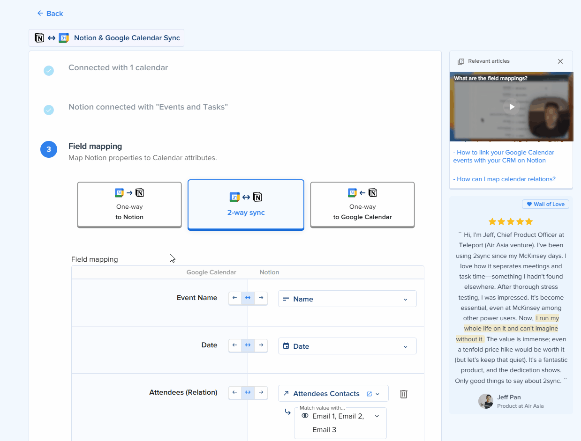Open the Notion & Google Calendar Sync title chip
This screenshot has height=441, width=581.
click(106, 38)
